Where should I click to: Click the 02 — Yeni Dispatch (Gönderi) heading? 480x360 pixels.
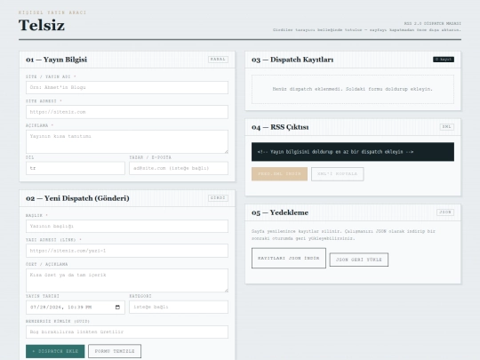pyautogui.click(x=77, y=198)
